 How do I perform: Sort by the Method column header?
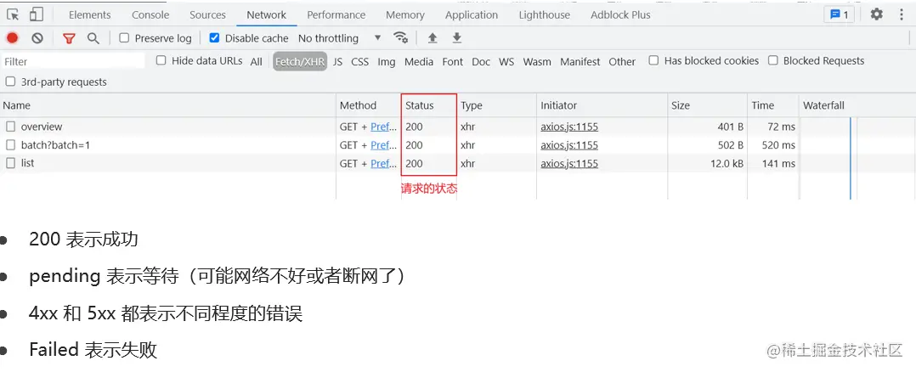pyautogui.click(x=369, y=105)
